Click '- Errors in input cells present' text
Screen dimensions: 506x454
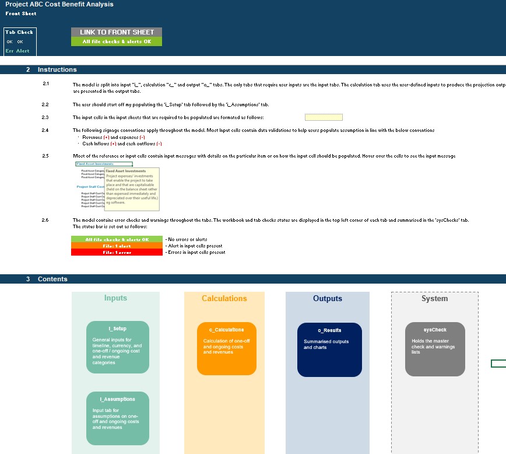[x=195, y=252]
